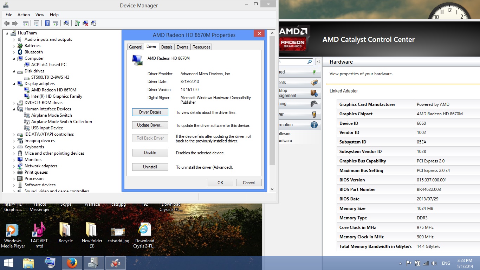Open File Explorer from the taskbar
Image resolution: width=480 pixels, height=270 pixels.
(x=28, y=263)
